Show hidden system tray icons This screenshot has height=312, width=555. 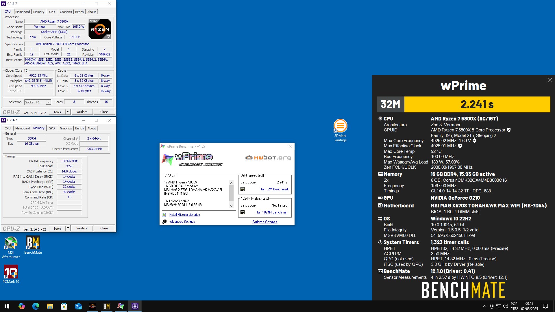[484, 306]
